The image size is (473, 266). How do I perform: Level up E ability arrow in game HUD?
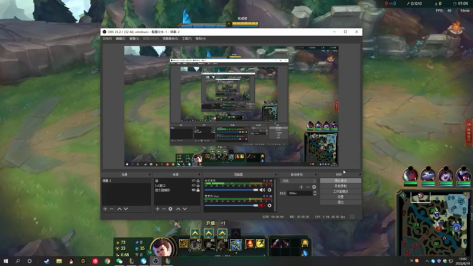(x=222, y=233)
